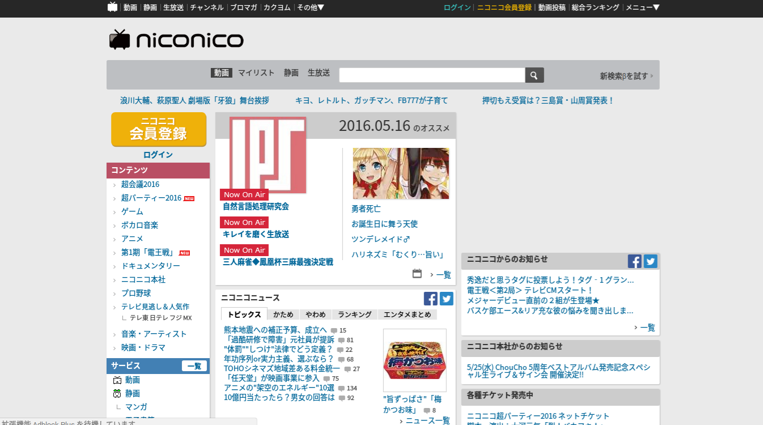Open 超パーティー2016 sidebar link
The height and width of the screenshot is (425, 763).
(151, 198)
